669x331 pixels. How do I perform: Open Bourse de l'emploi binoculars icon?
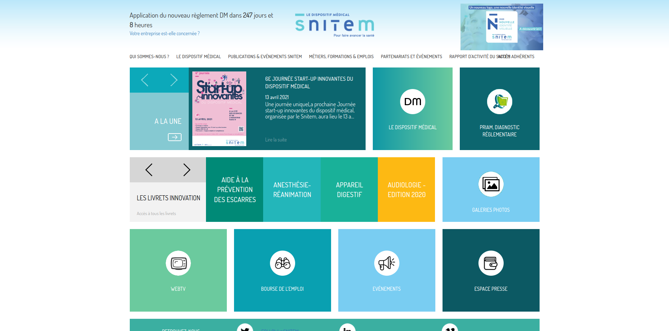point(282,263)
